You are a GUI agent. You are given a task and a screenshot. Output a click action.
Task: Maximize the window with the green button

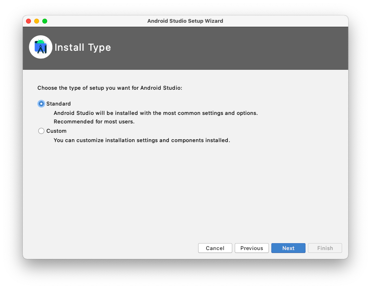pos(45,21)
